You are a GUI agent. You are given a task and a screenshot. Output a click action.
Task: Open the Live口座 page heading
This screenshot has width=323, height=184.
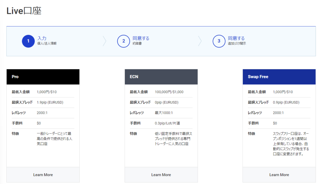tap(23, 10)
